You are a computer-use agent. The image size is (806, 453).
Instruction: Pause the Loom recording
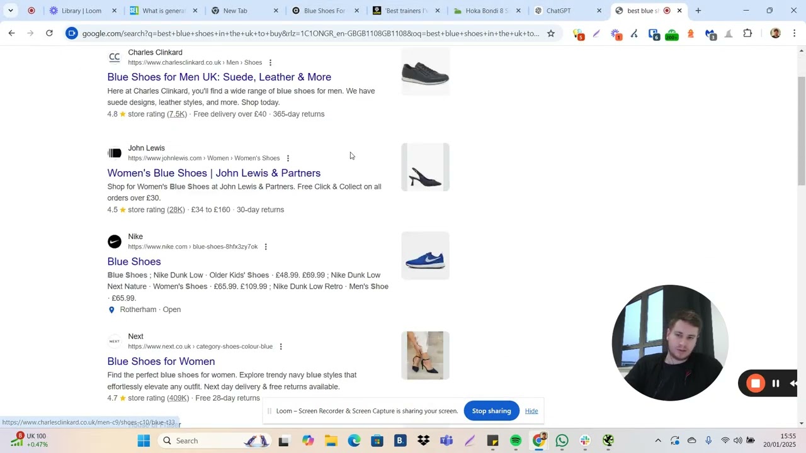776,384
